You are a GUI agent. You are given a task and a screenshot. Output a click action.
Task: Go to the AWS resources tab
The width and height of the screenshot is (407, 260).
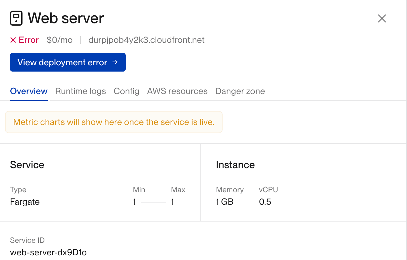(177, 91)
